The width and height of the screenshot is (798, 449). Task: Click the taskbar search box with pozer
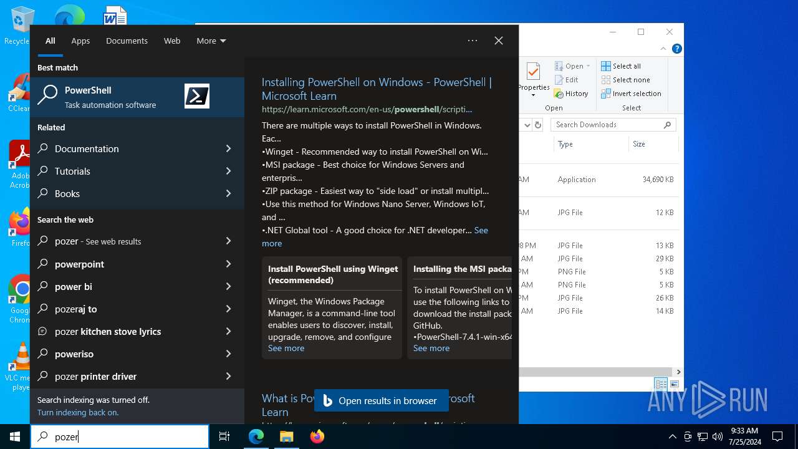point(120,437)
